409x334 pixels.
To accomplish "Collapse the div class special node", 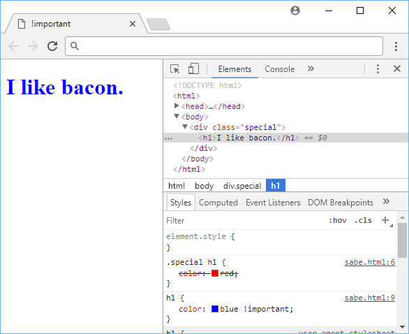I will click(185, 126).
